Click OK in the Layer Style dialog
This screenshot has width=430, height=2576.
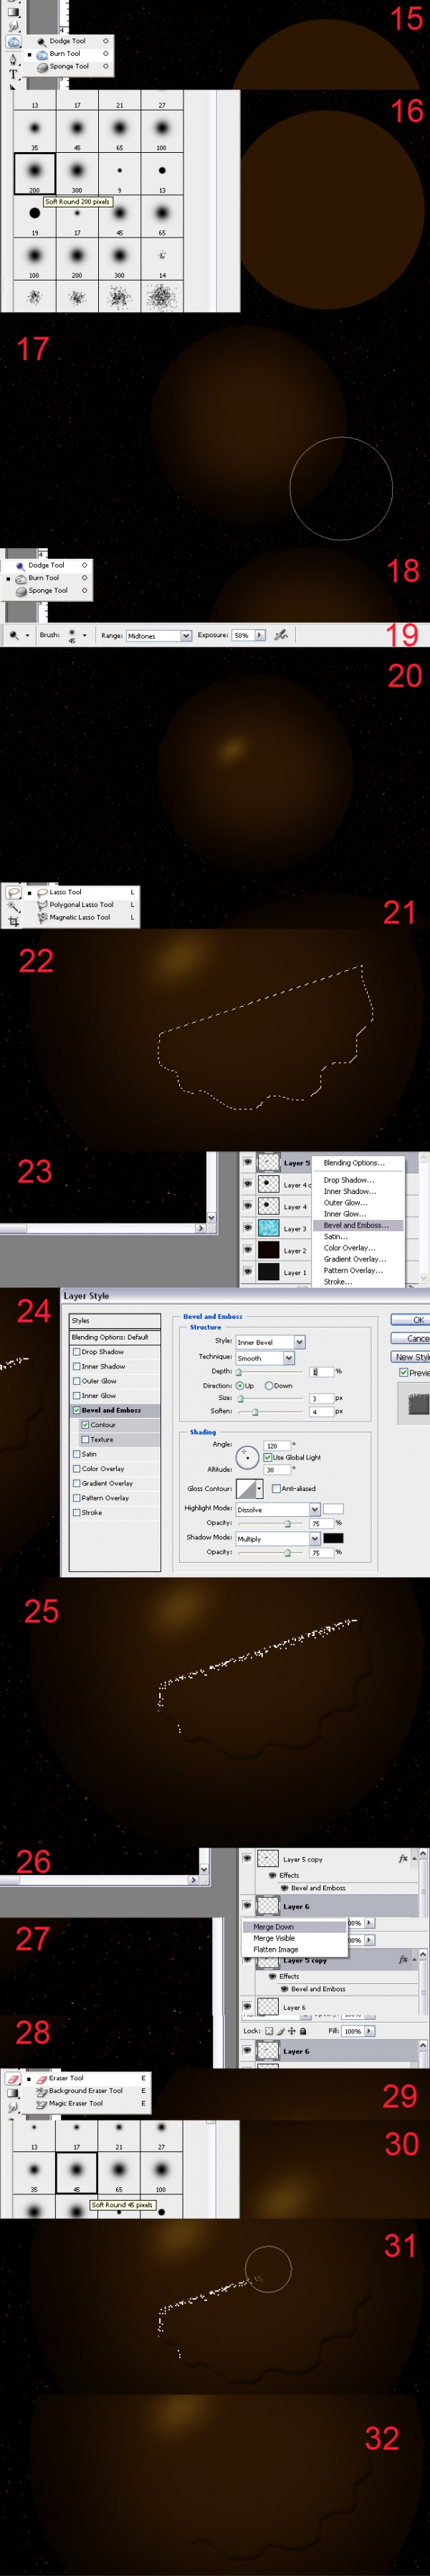coord(410,1320)
